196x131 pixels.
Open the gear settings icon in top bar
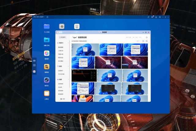160,17
